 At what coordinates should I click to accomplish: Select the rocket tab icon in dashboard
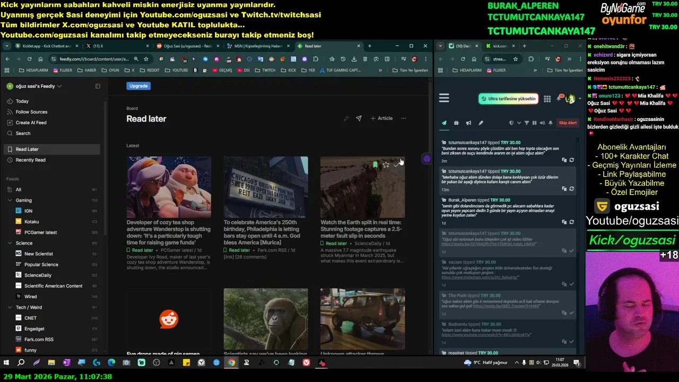481,123
